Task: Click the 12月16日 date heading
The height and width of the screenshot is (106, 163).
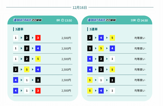Action: click(80, 7)
